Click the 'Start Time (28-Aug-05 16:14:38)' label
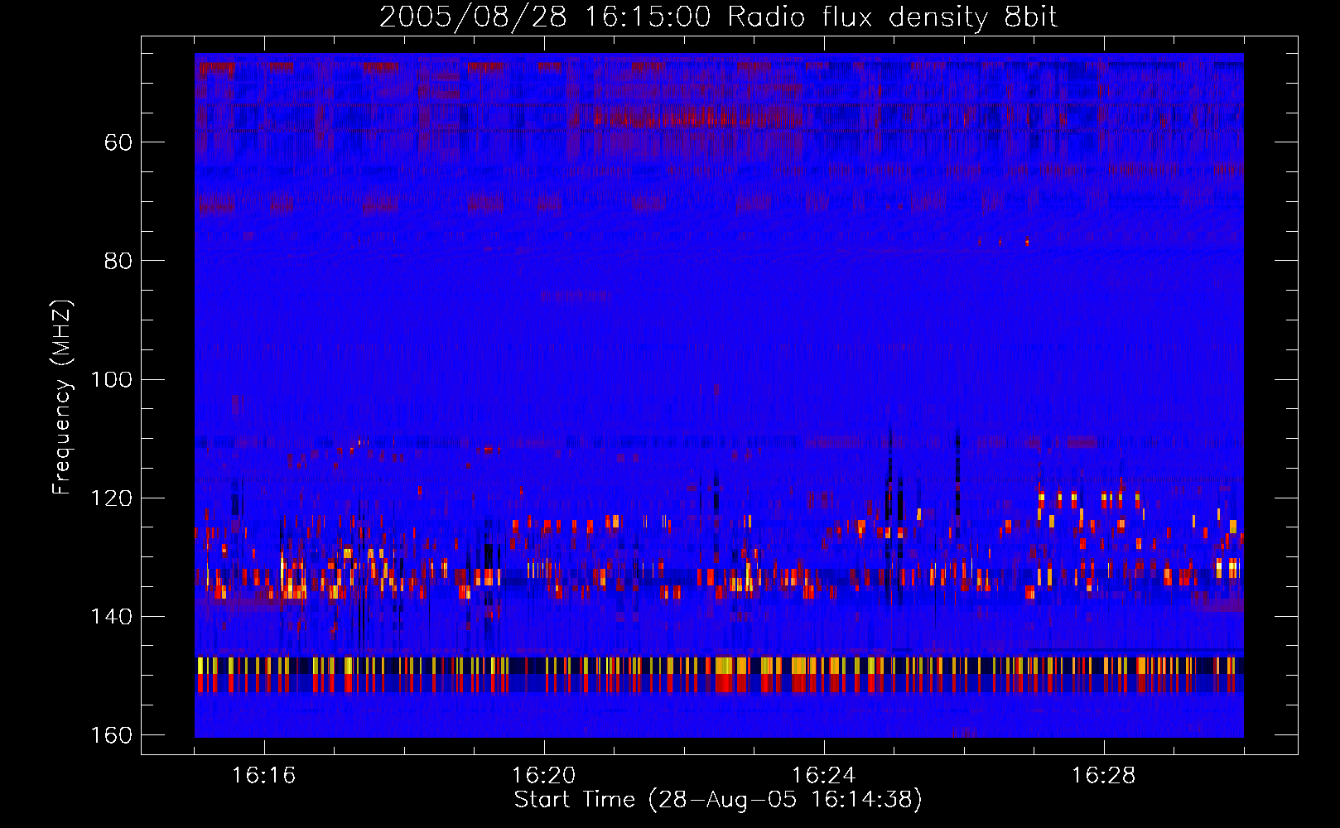Viewport: 1340px width, 828px height. [x=718, y=800]
